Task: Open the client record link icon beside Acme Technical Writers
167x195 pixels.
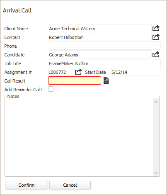Action: pyautogui.click(x=156, y=28)
